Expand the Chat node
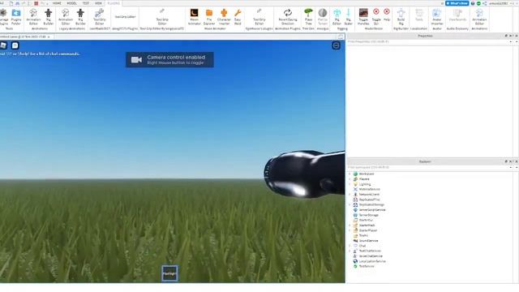The height and width of the screenshot is (292, 519). click(350, 246)
